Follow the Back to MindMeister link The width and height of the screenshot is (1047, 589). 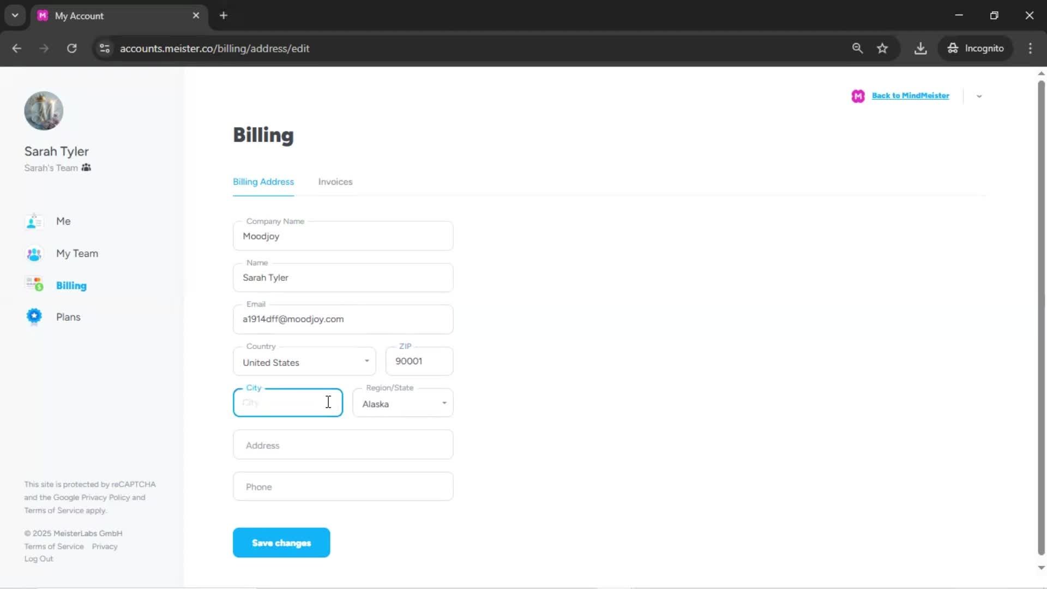[x=911, y=95]
